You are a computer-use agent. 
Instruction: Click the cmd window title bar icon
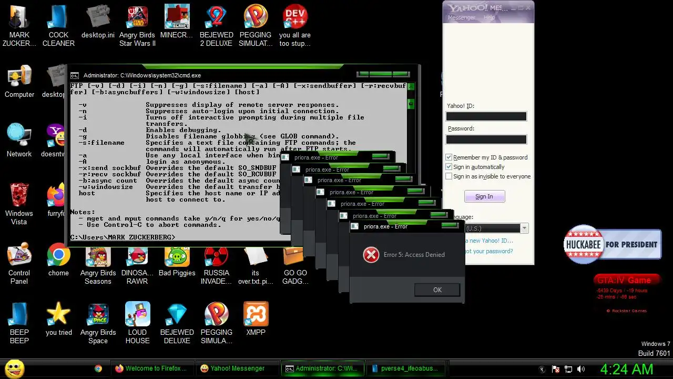[x=75, y=75]
